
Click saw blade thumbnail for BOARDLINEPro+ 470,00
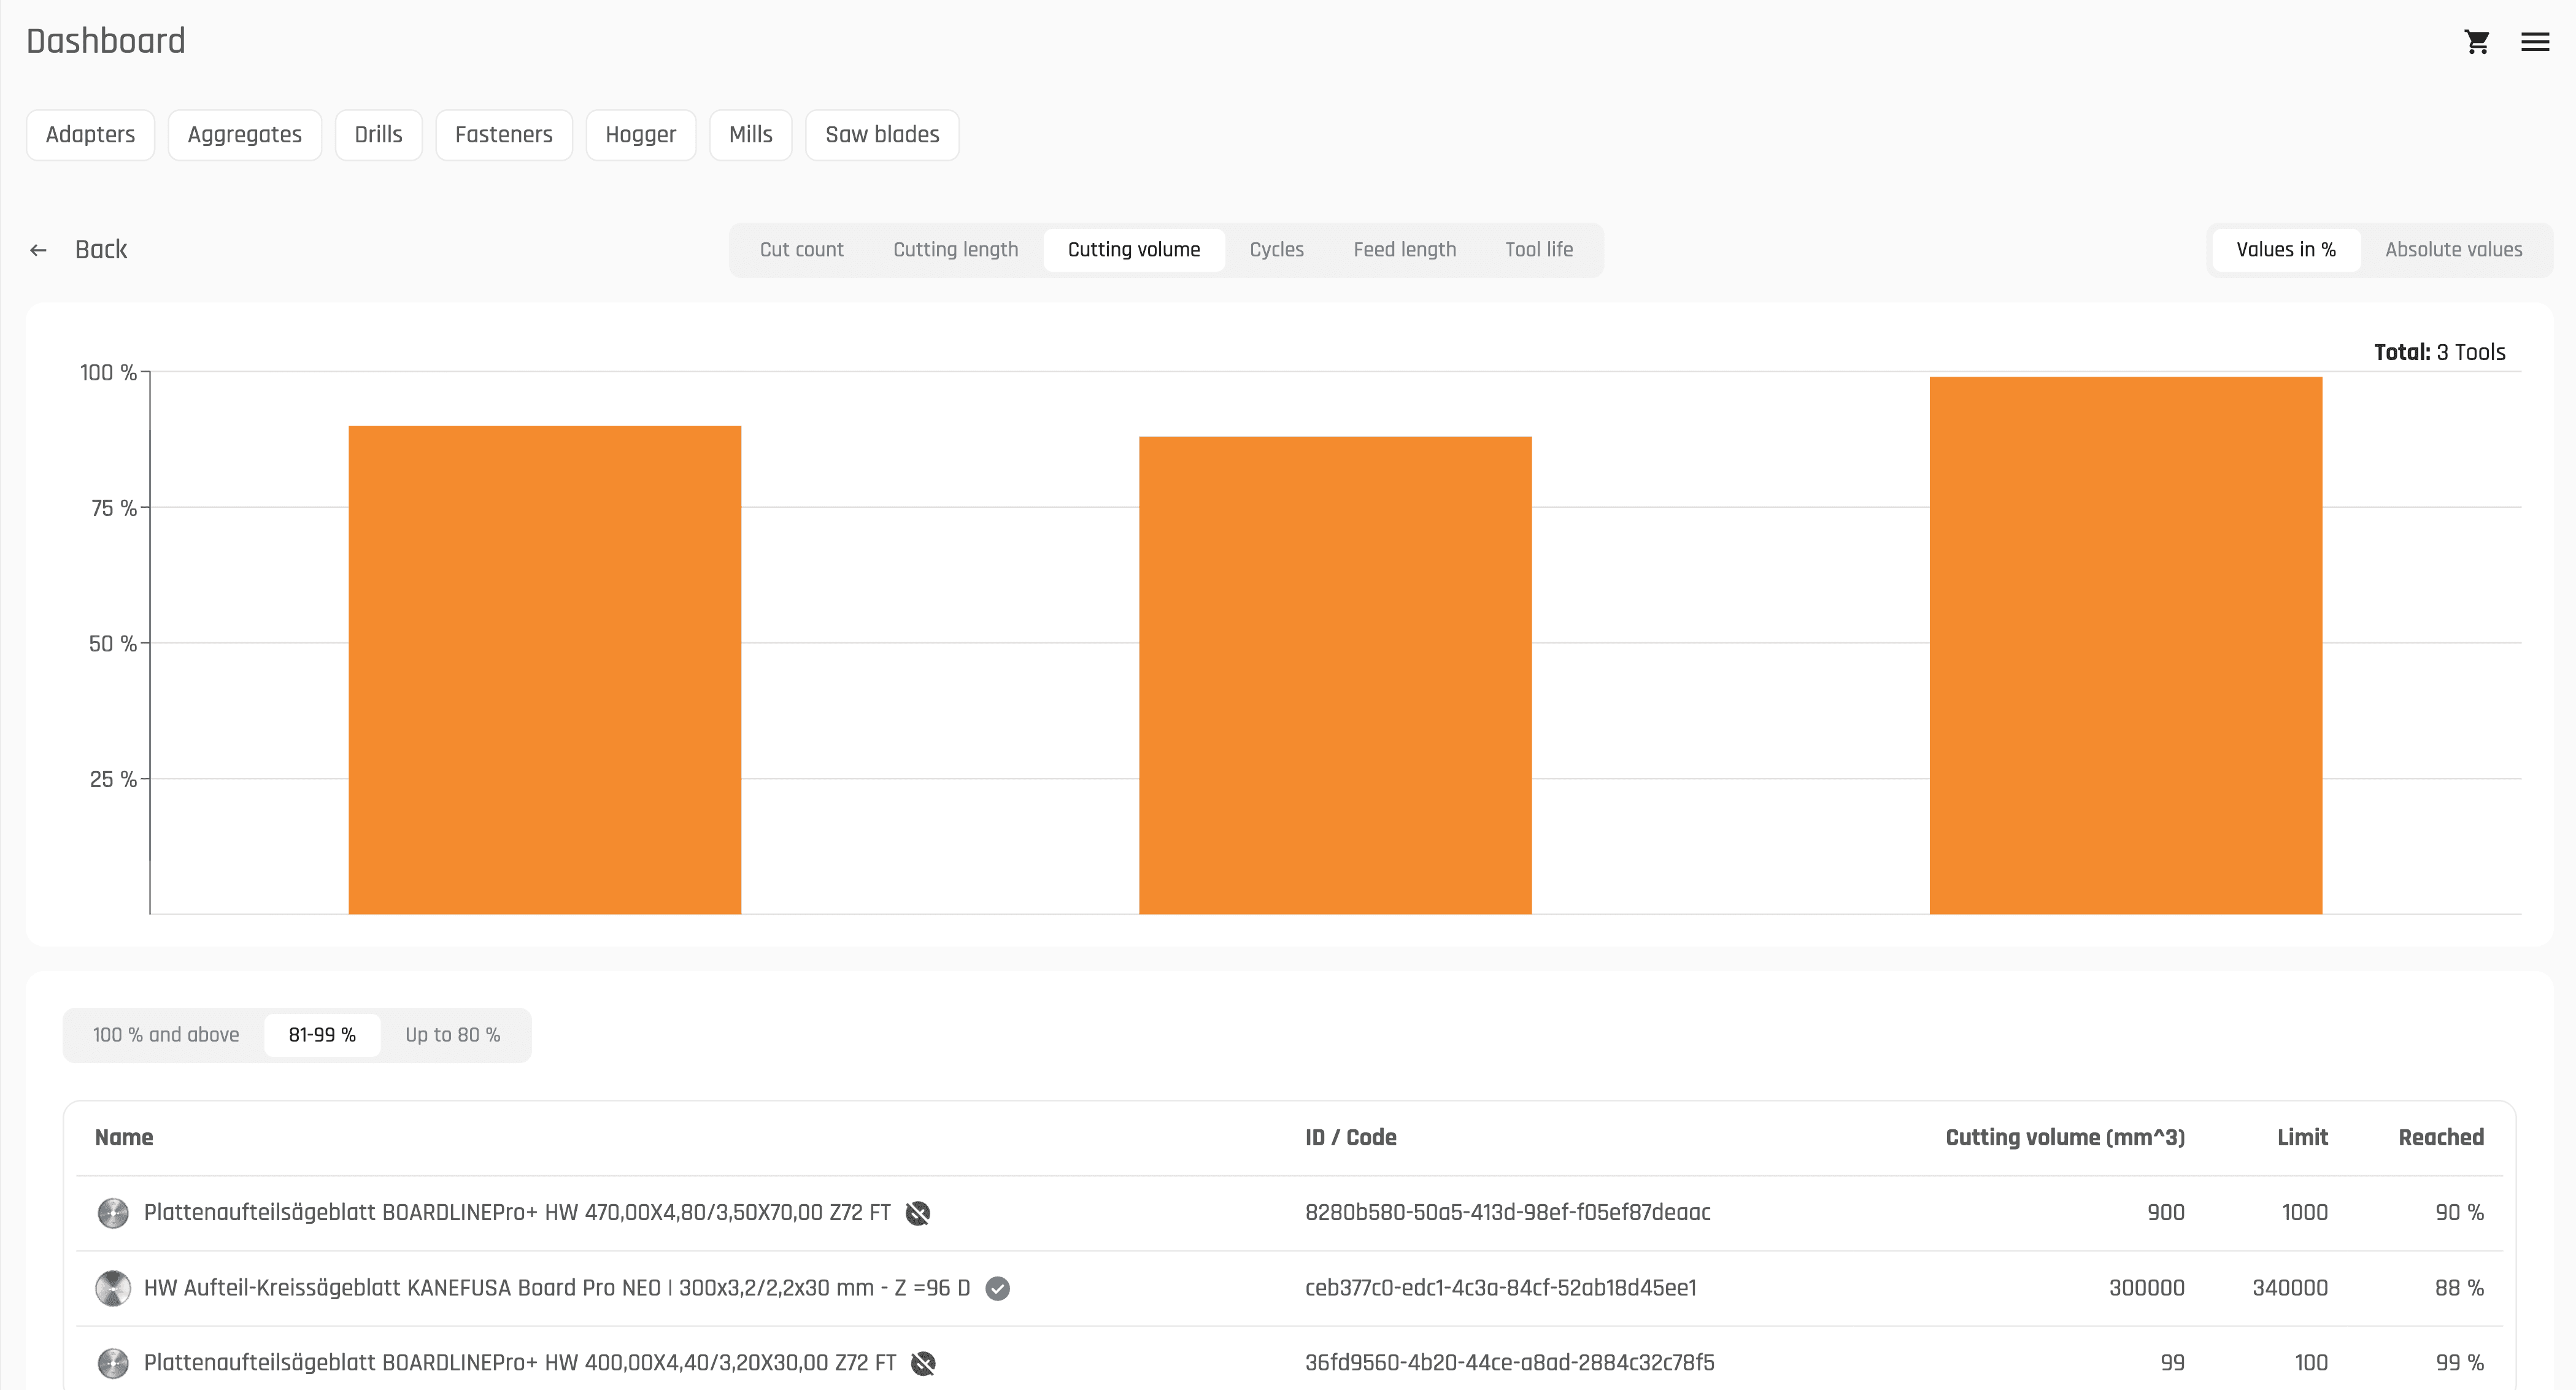tap(113, 1213)
